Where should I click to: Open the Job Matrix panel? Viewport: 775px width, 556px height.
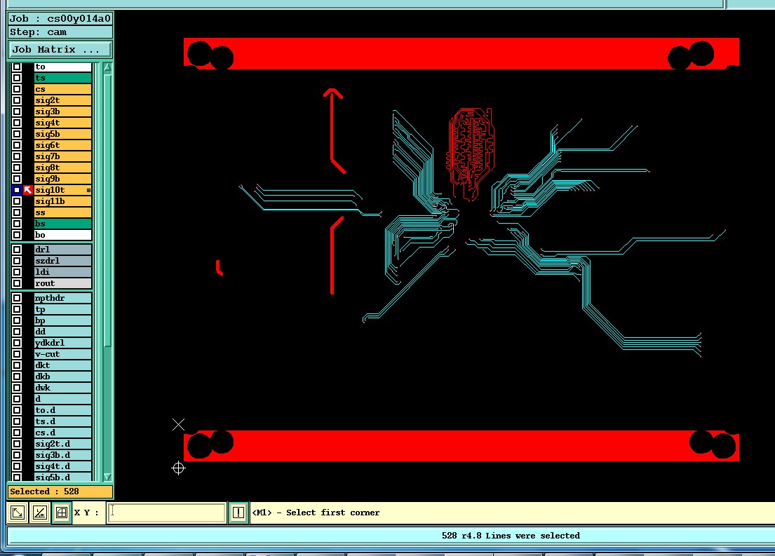point(60,49)
